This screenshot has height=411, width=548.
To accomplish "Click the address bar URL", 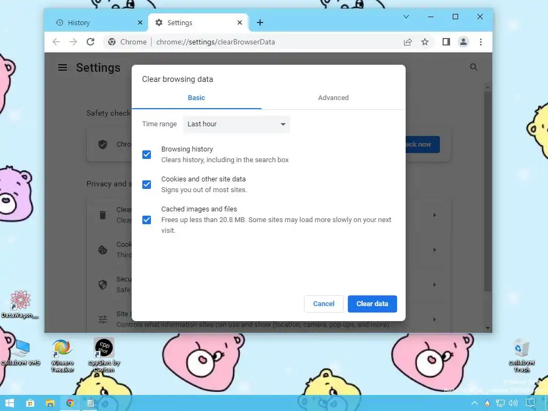I will (215, 42).
